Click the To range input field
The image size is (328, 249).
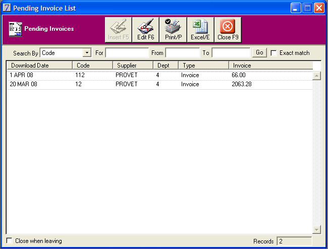point(231,52)
